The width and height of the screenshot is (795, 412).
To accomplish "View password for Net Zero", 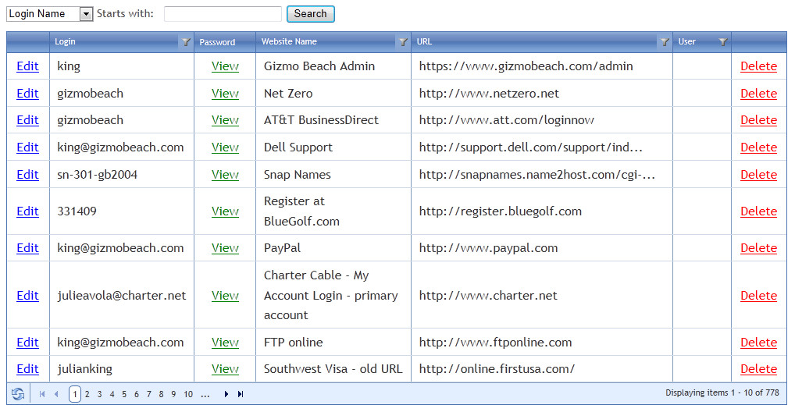I will point(225,93).
